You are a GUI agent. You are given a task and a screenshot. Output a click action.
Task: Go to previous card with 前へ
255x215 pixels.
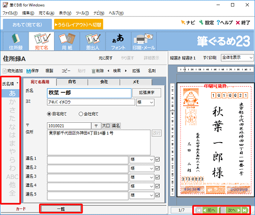210,210
